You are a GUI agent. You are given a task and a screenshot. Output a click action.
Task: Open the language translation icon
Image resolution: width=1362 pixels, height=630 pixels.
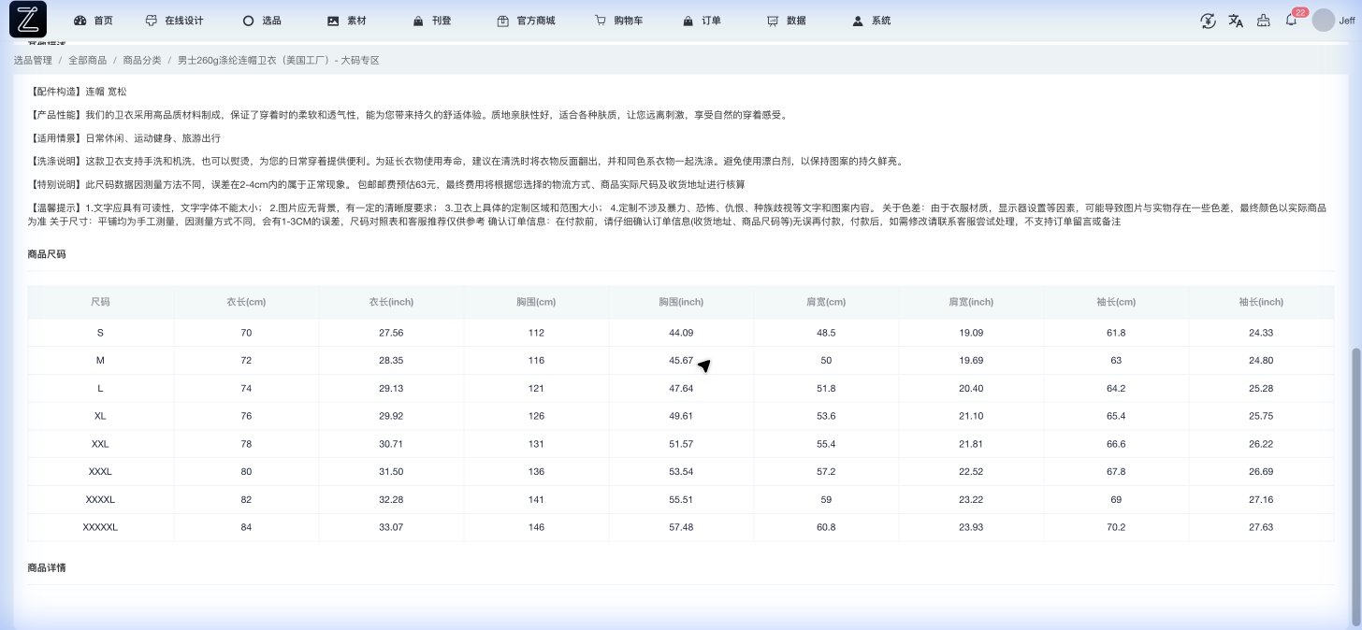[x=1236, y=21]
